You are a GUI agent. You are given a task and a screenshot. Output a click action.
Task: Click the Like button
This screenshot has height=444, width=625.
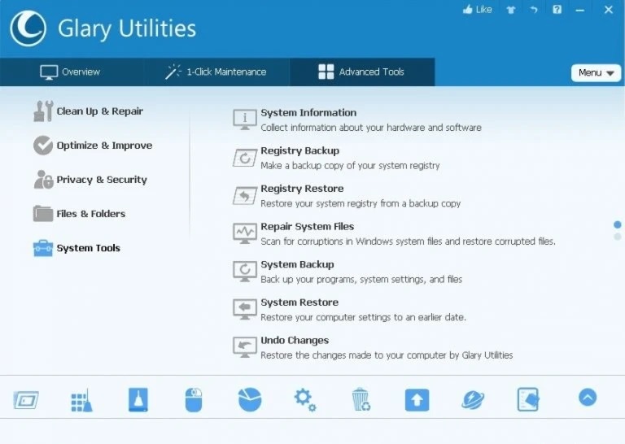[x=477, y=10]
